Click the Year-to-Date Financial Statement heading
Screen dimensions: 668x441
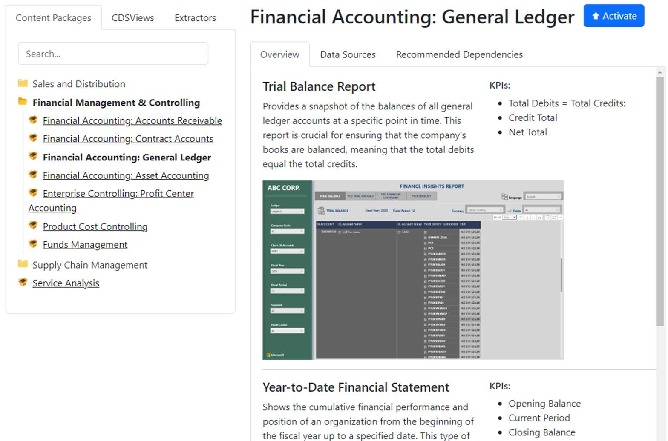click(356, 387)
